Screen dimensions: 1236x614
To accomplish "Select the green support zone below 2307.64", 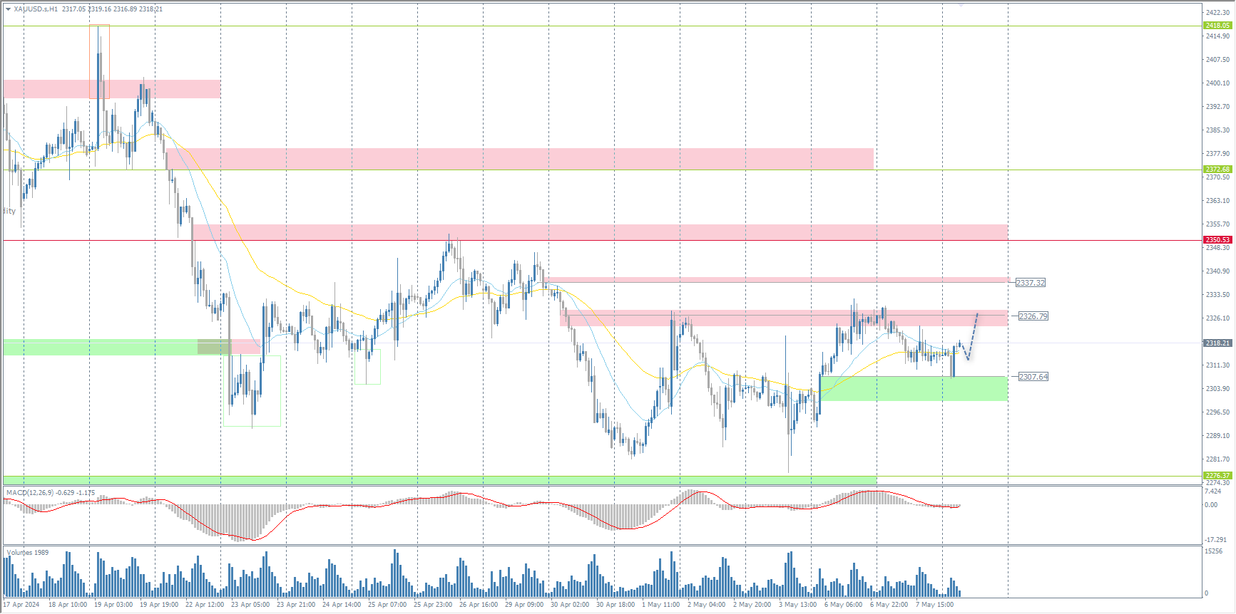I will click(914, 389).
